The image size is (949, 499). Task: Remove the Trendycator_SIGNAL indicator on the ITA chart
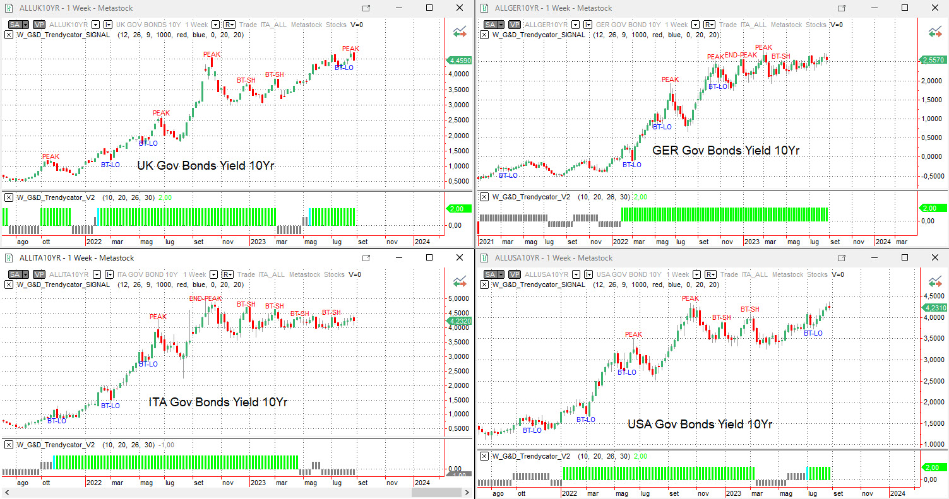pos(8,285)
